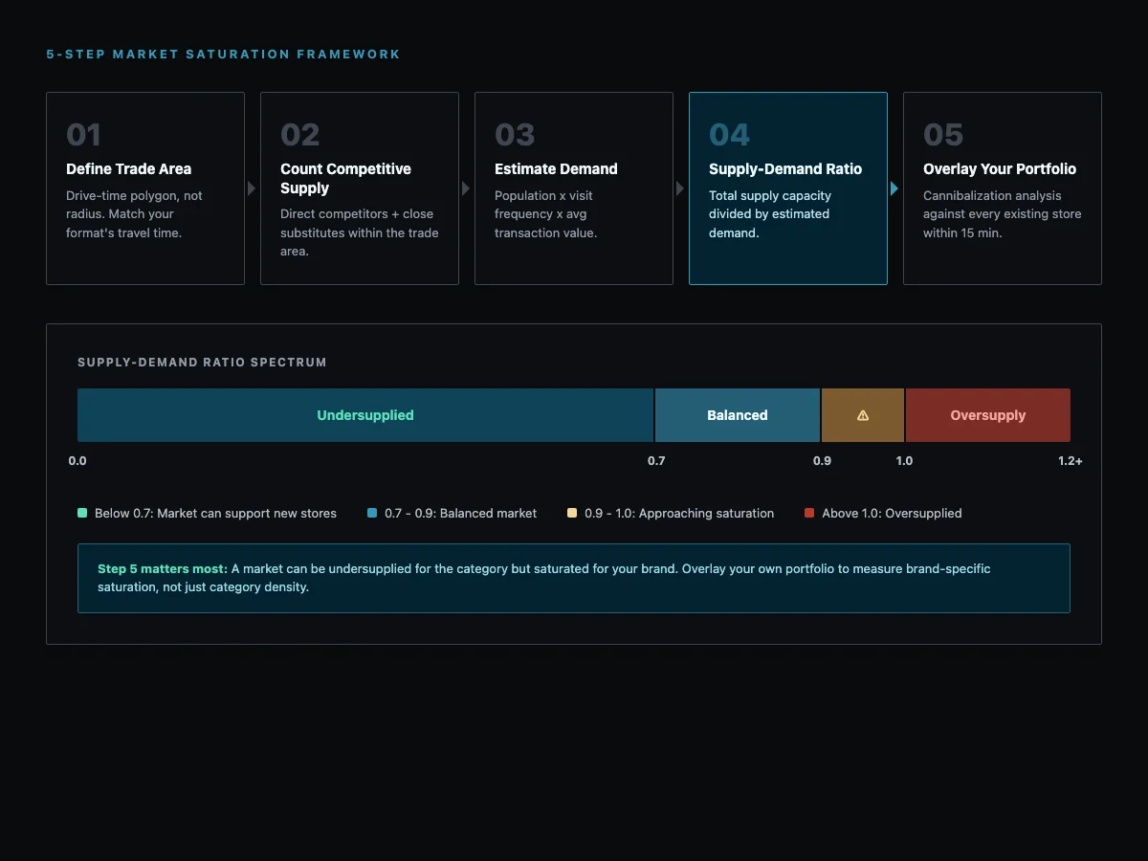Click the arrow between steps 02 and 03
This screenshot has width=1148, height=861.
(466, 188)
